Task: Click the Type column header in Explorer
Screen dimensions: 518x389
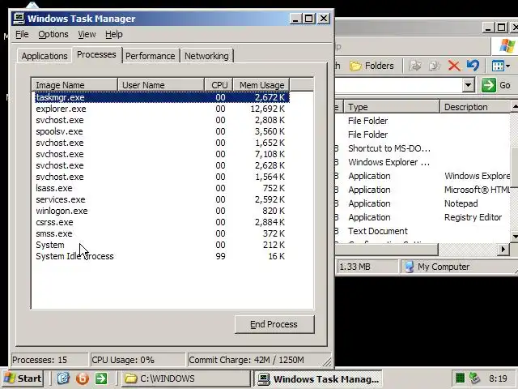Action: (x=392, y=107)
